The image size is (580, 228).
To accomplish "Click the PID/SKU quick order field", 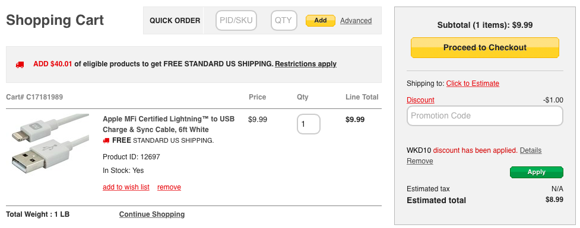I will 236,20.
